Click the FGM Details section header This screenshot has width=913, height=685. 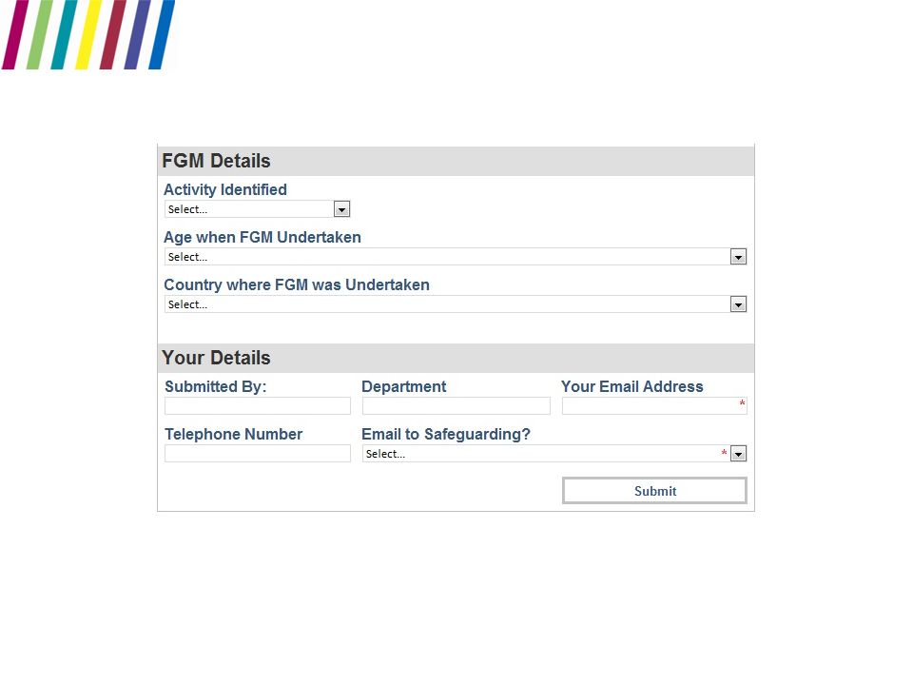click(x=456, y=161)
